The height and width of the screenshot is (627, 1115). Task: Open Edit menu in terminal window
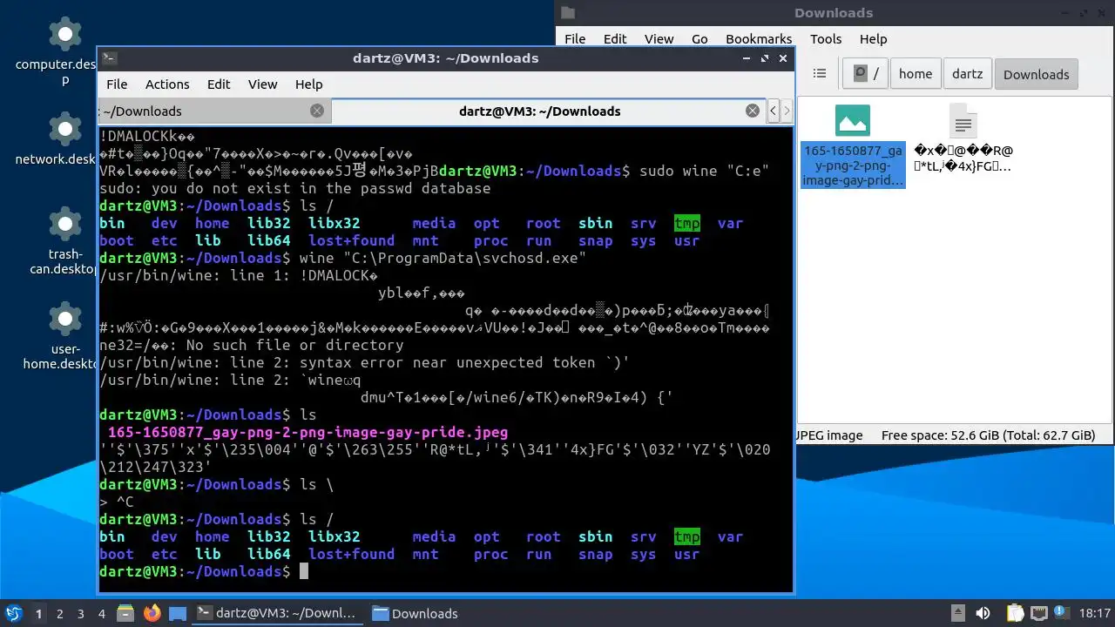(219, 84)
